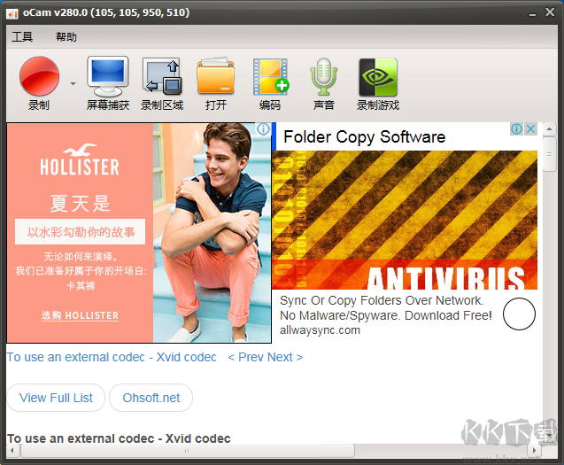The height and width of the screenshot is (465, 564).
Task: Go to the next tip with 'Next >'
Action: pos(285,357)
